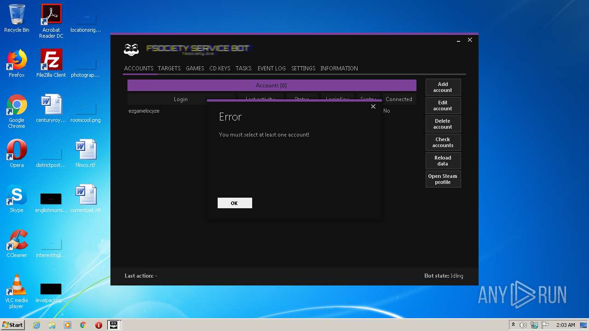Open Windows Explorer from the taskbar
The image size is (589, 331).
[52, 325]
